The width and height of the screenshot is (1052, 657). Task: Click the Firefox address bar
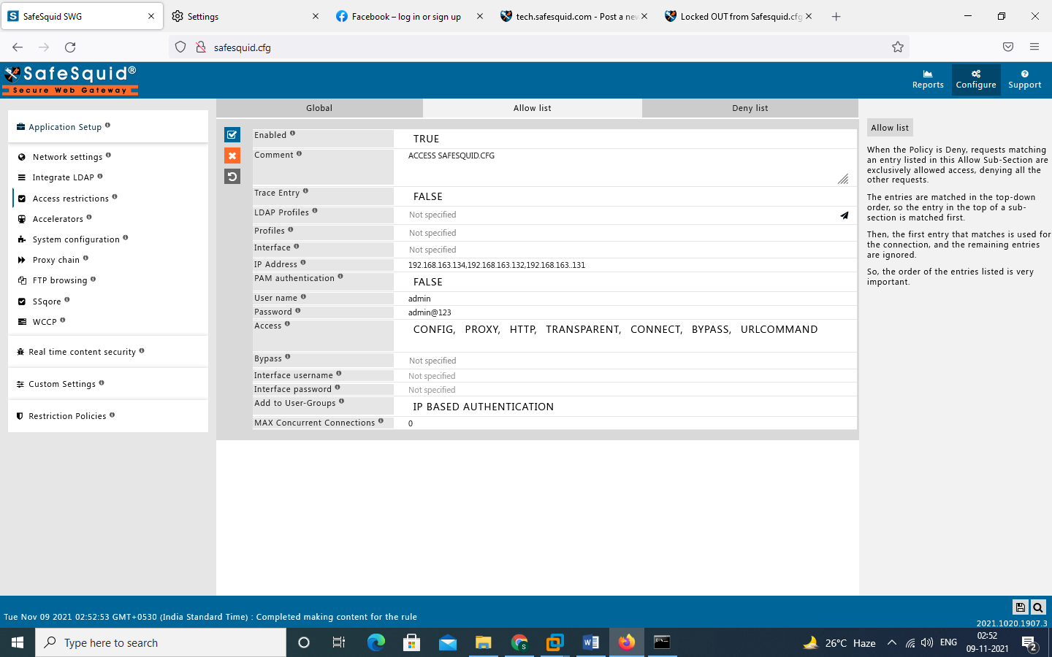pyautogui.click(x=541, y=47)
